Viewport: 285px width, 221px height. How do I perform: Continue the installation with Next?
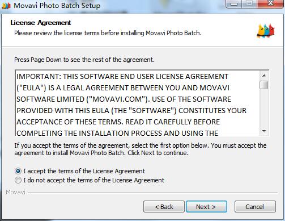tap(206, 207)
